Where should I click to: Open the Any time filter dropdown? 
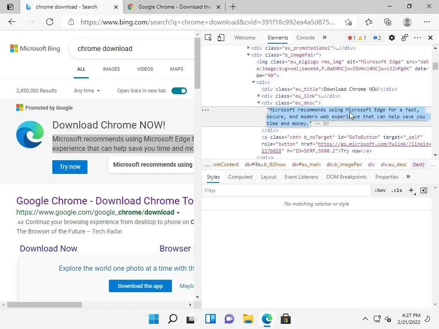click(87, 91)
